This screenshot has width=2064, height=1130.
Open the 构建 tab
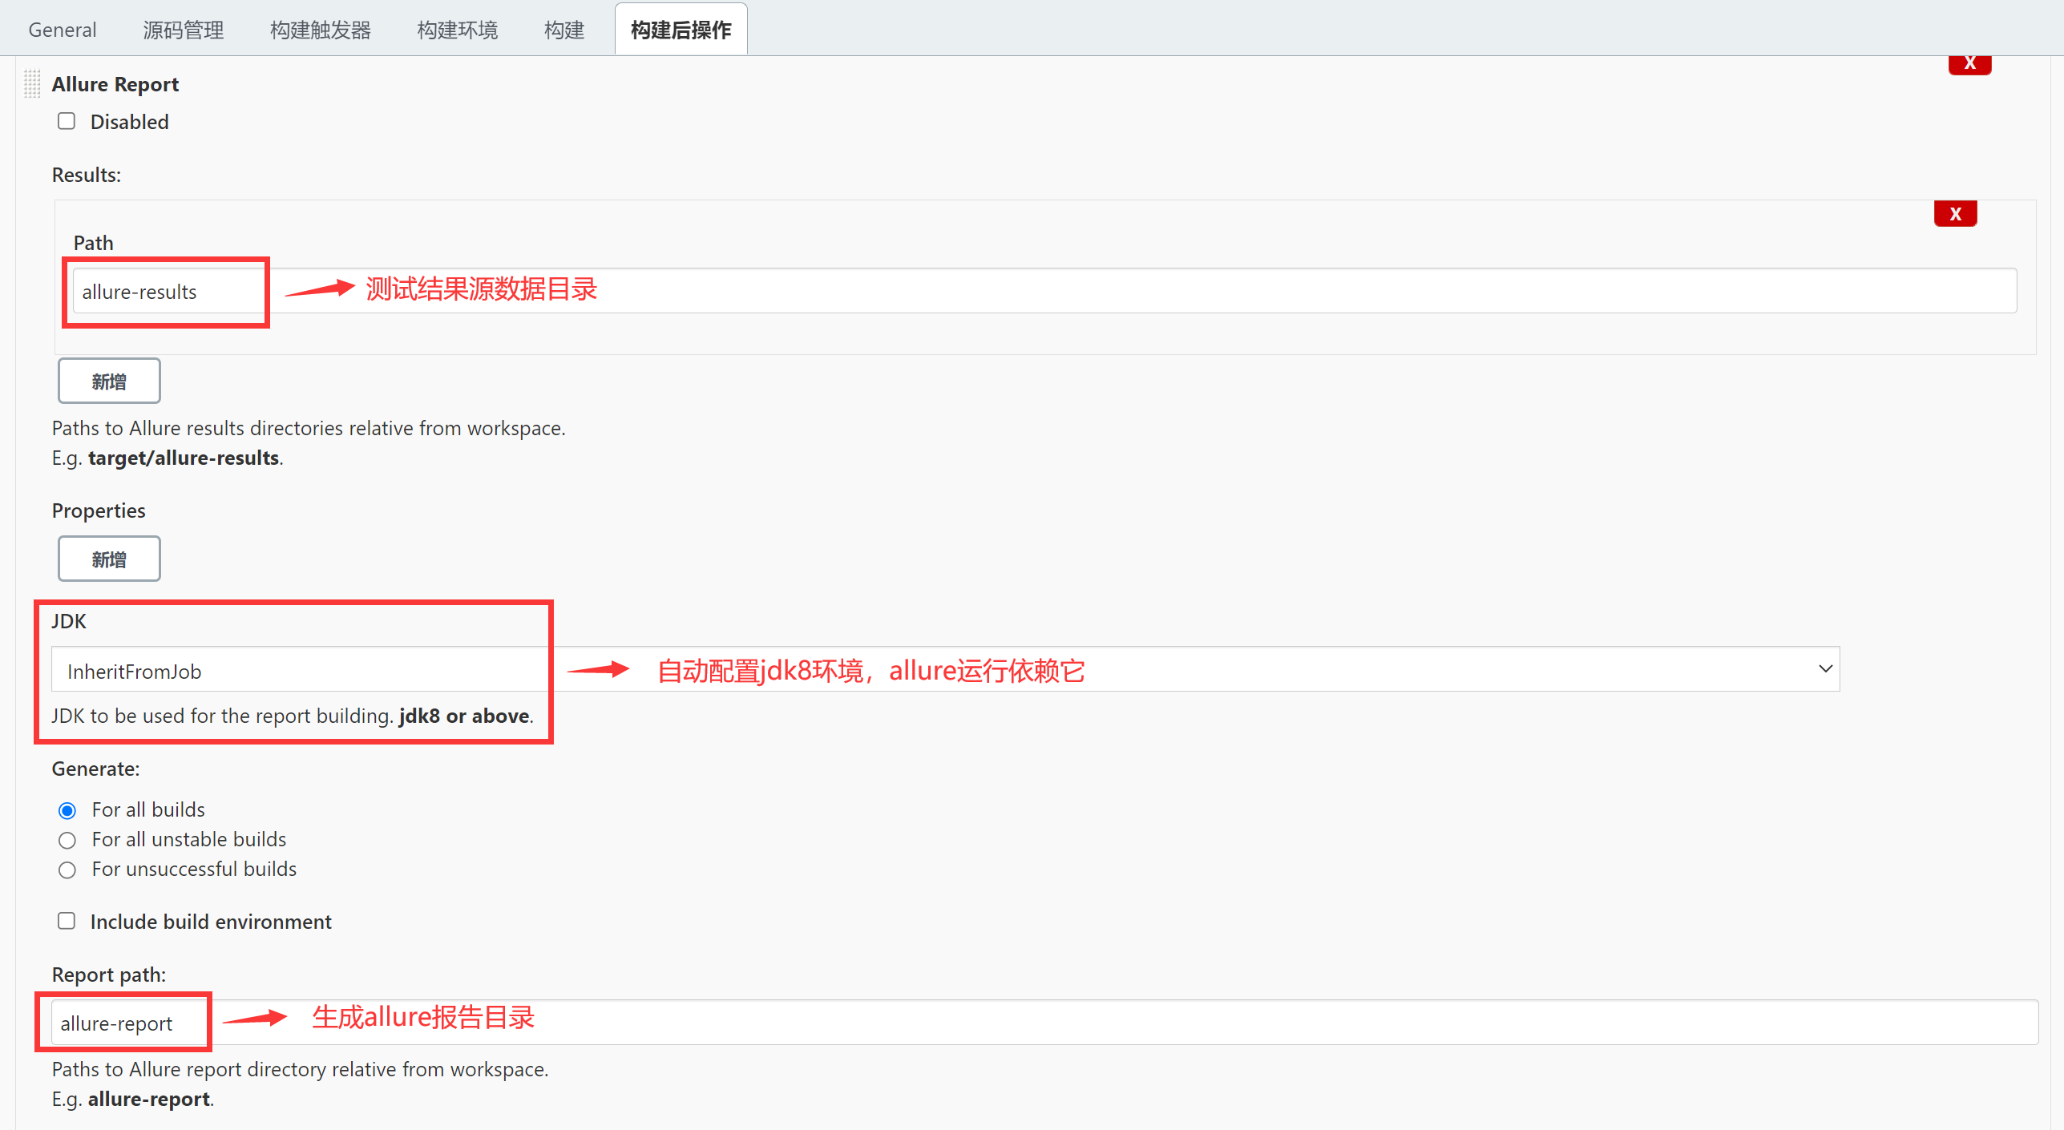pos(563,30)
